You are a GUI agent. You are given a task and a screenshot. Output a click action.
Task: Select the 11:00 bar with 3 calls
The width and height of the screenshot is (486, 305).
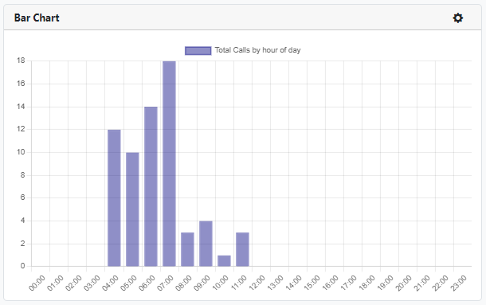point(242,249)
